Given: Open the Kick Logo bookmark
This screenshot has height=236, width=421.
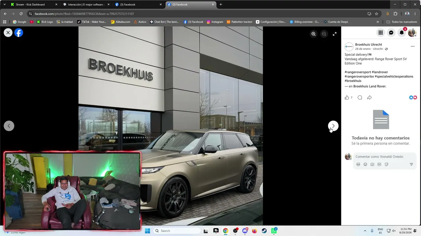Looking at the screenshot, I should (45, 22).
